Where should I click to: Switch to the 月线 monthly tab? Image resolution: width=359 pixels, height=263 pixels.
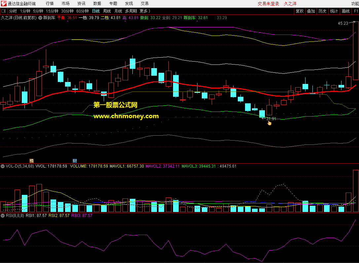pyautogui.click(x=118, y=11)
